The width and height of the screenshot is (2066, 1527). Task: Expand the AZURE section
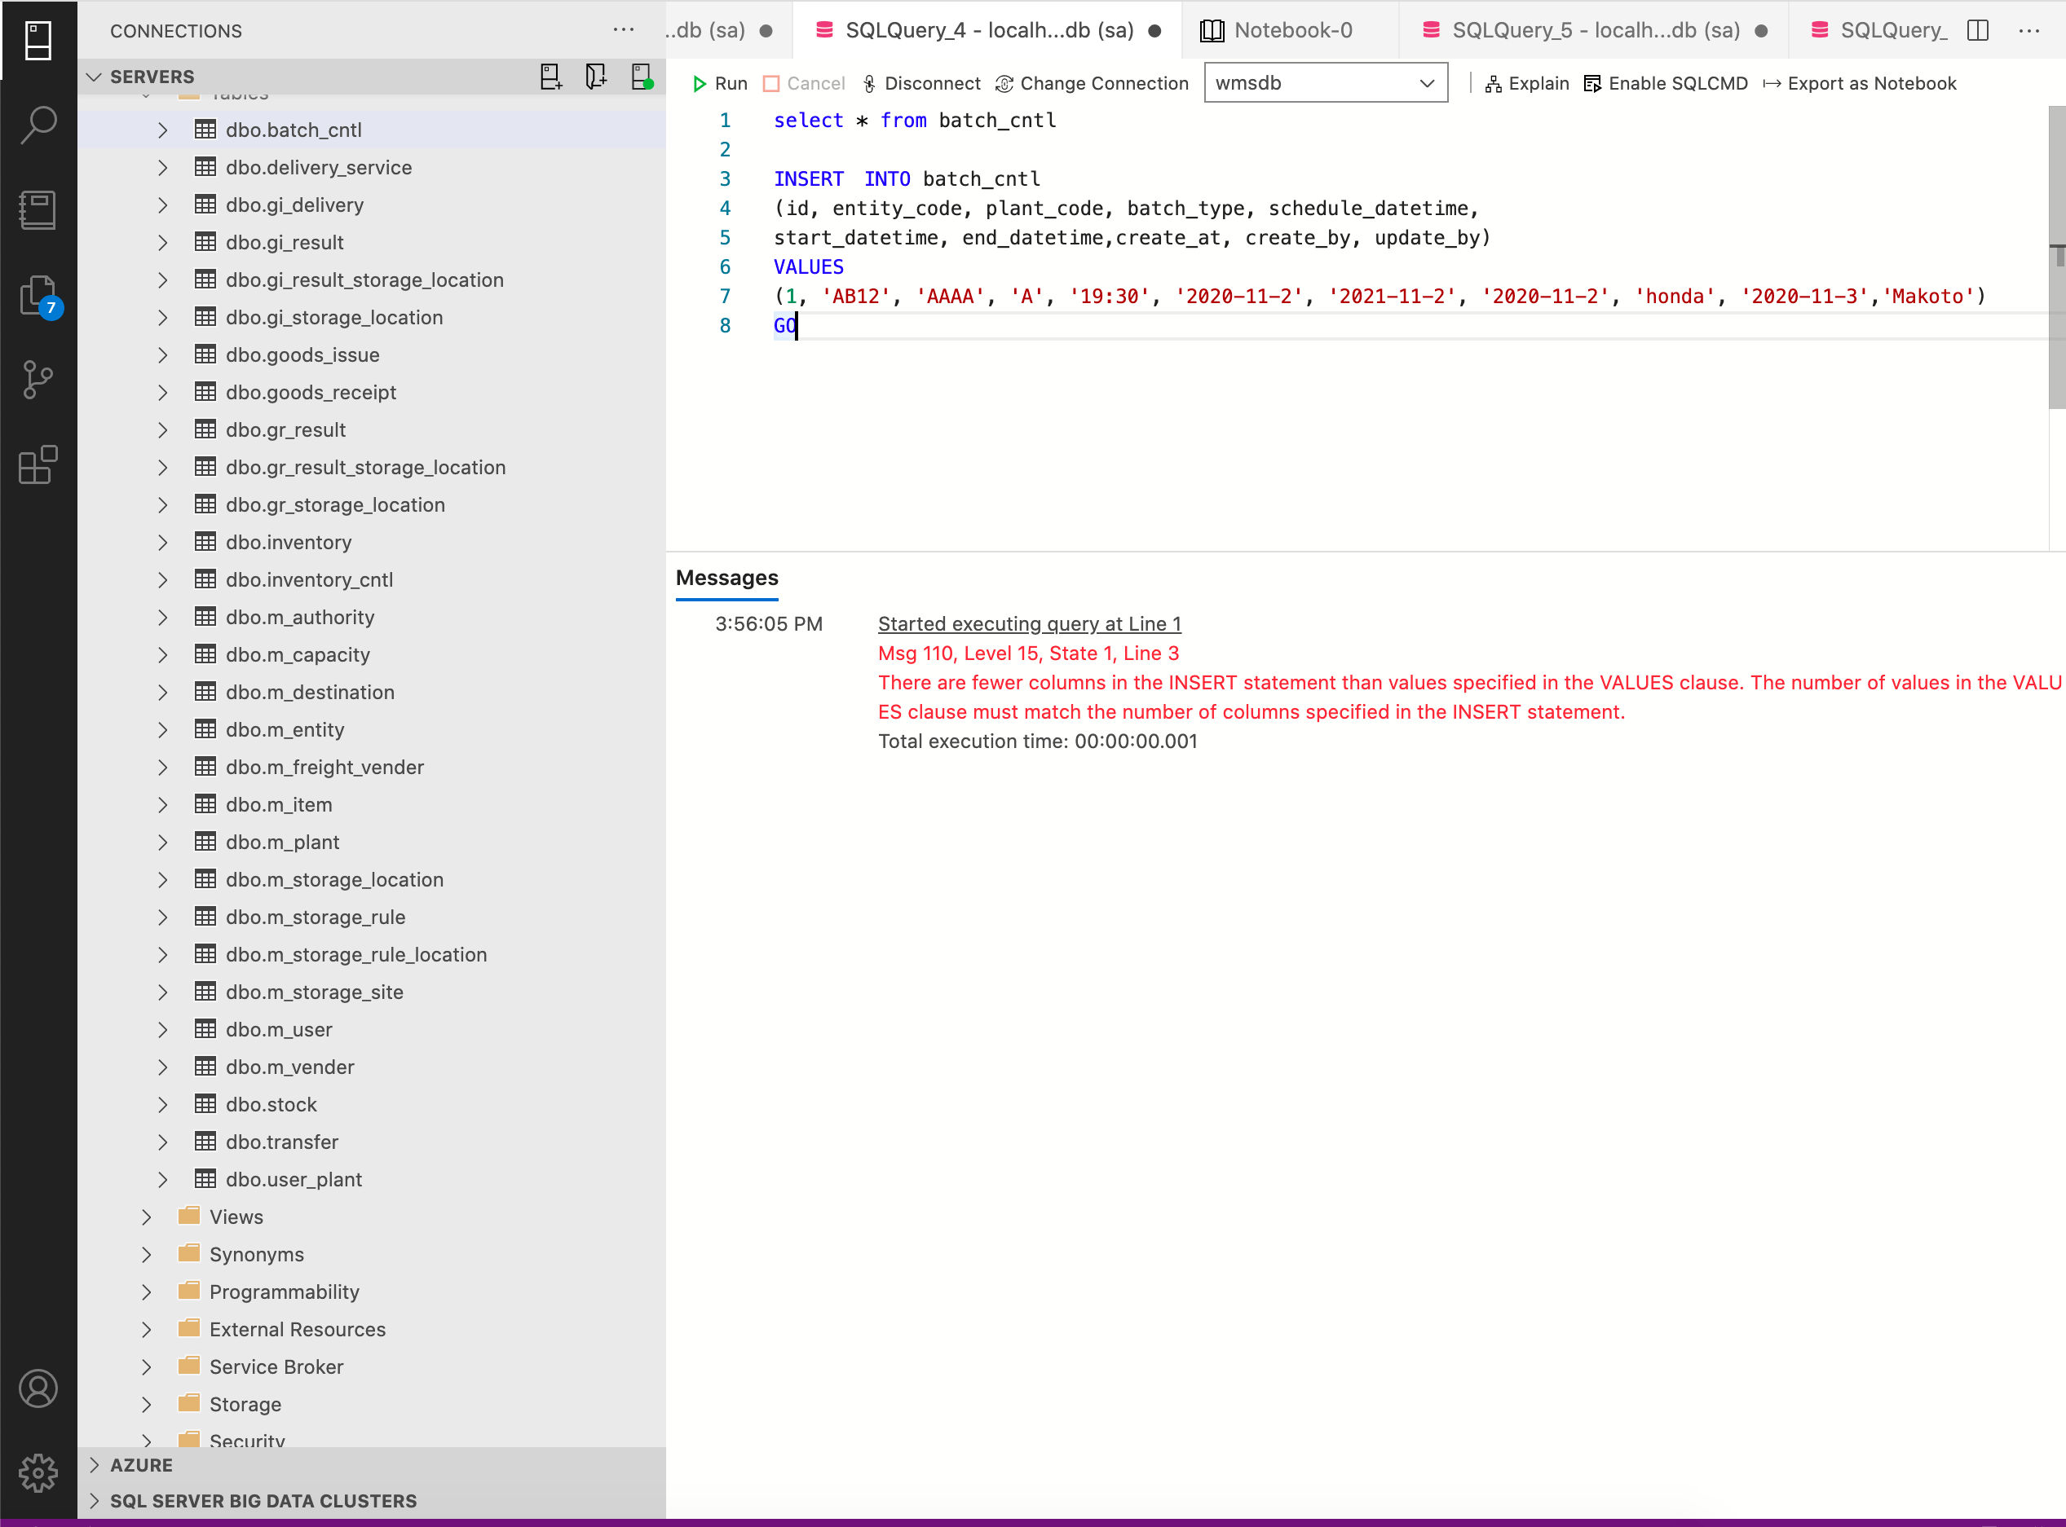point(140,1465)
